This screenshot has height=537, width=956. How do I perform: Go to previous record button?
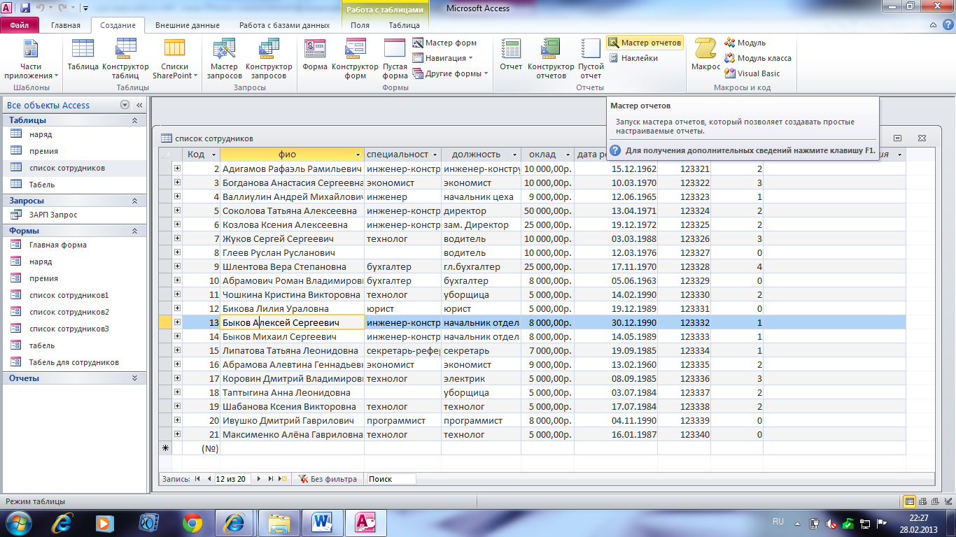click(x=209, y=479)
